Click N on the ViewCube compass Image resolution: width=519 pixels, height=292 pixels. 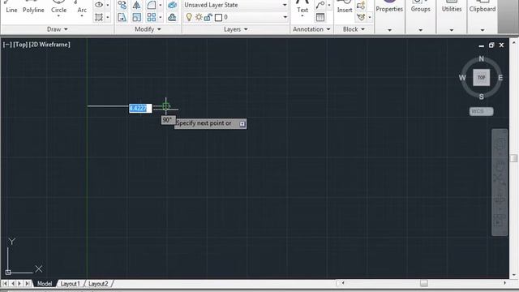[x=481, y=58]
